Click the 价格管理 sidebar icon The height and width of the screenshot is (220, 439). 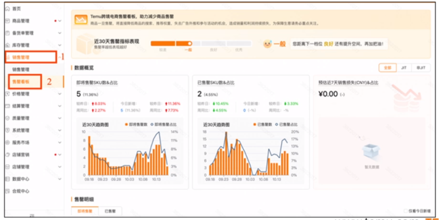[7, 94]
